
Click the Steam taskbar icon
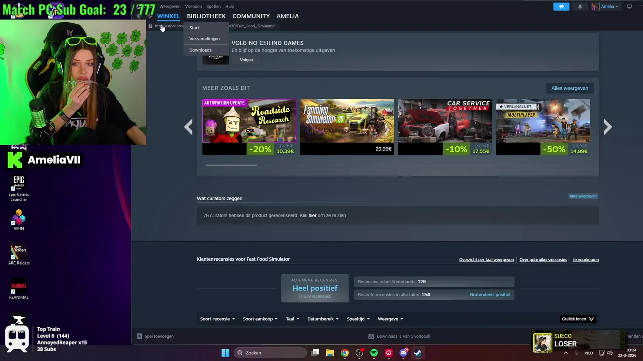(x=418, y=353)
